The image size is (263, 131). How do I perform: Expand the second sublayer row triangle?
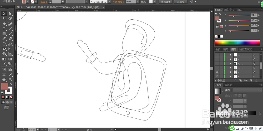coord(231,59)
